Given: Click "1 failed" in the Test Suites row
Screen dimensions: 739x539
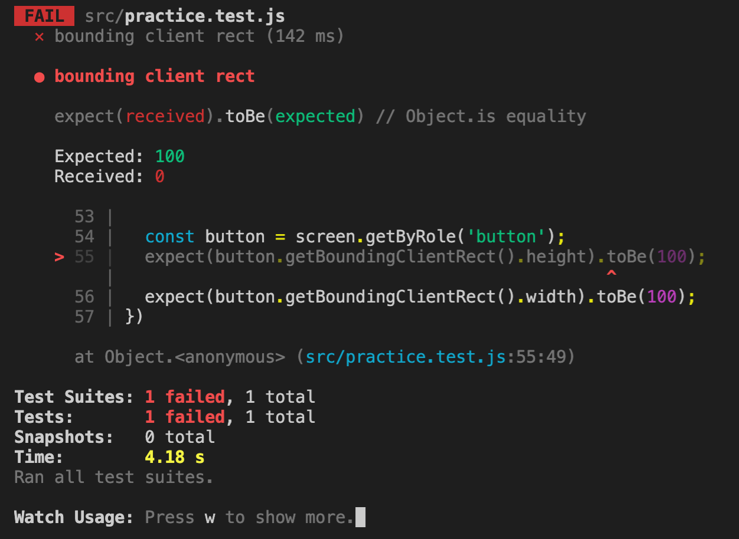Looking at the screenshot, I should (185, 397).
